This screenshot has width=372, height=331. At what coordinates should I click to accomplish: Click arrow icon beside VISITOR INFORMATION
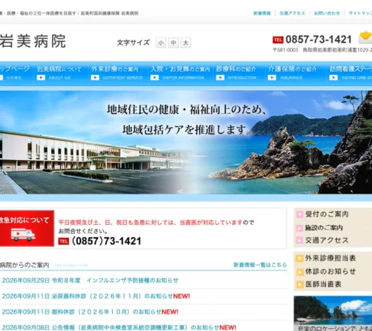[x=154, y=78]
